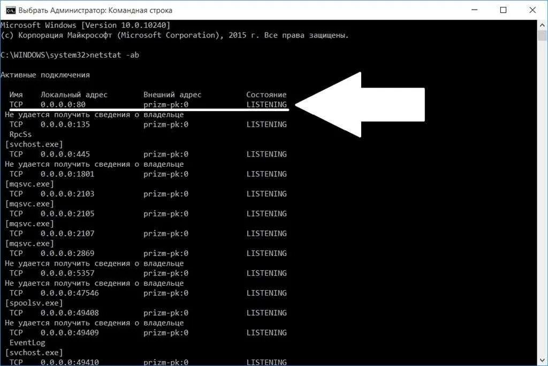Click TCP protocol label in port 2869 row
Viewport: 548px width, 366px height.
pos(16,253)
